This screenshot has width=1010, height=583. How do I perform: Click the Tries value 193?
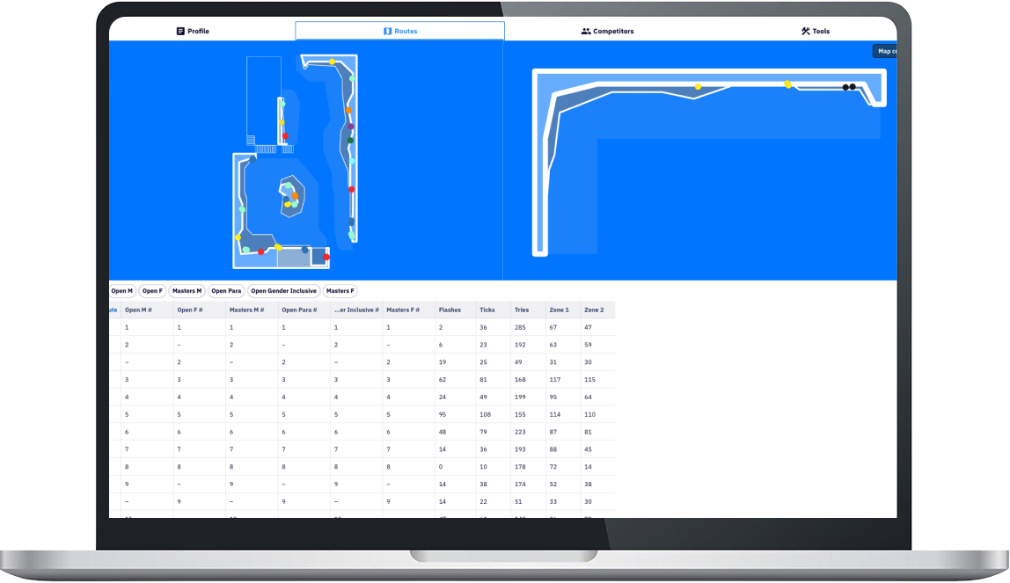click(x=521, y=449)
